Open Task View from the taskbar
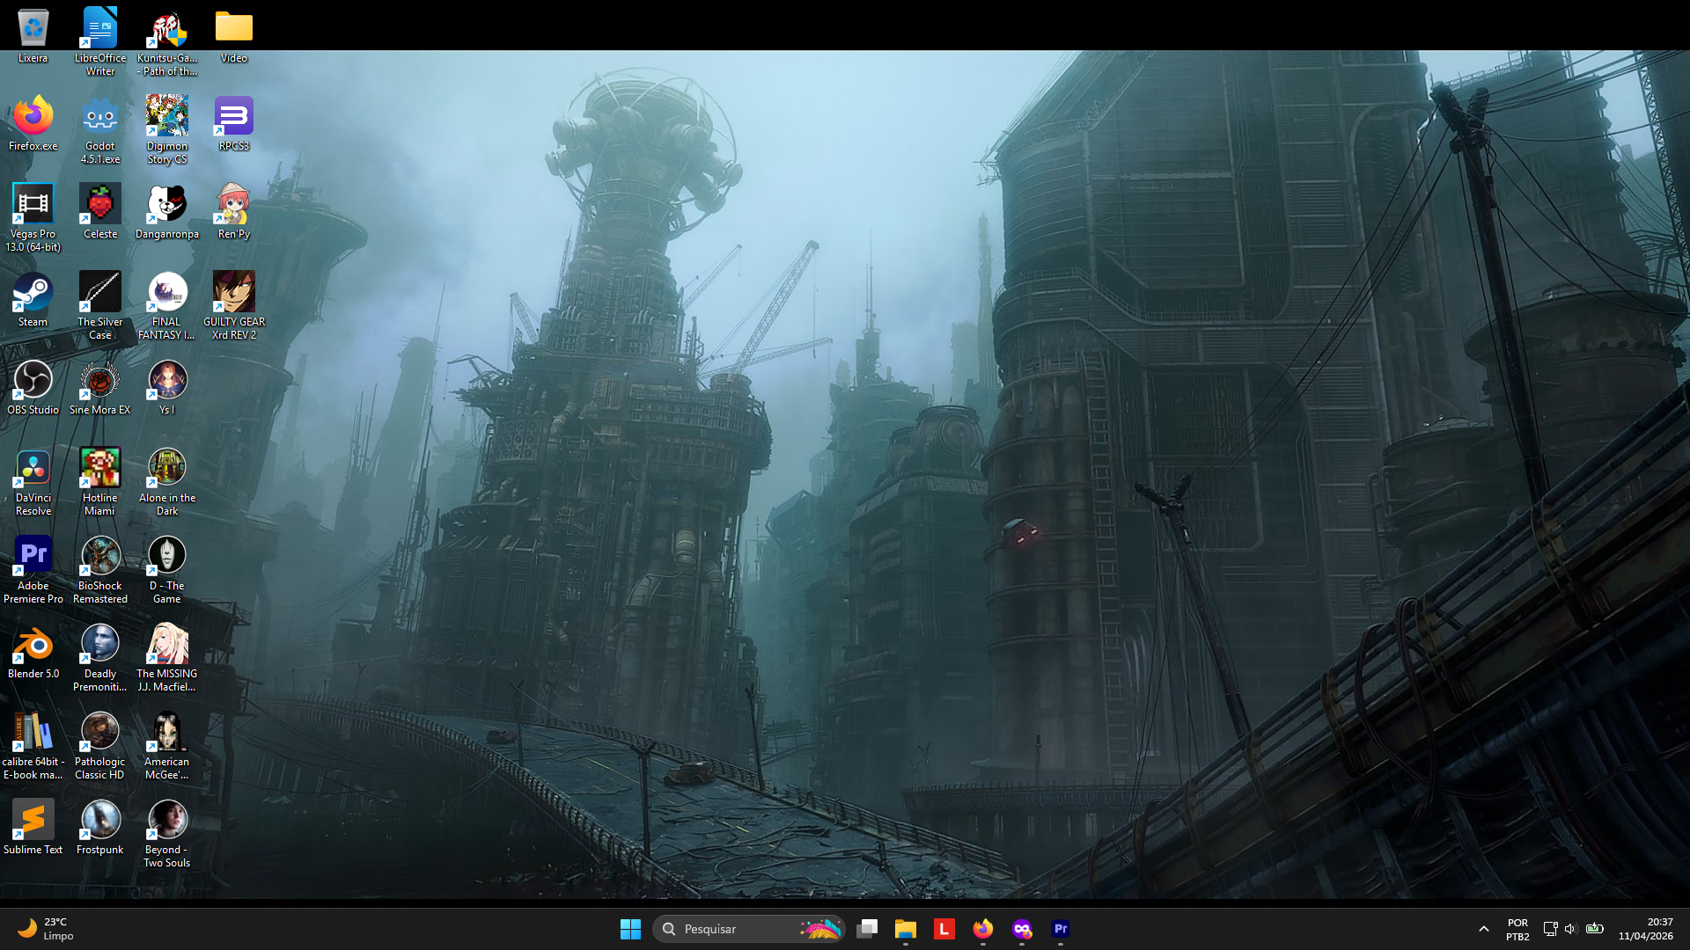 point(867,929)
